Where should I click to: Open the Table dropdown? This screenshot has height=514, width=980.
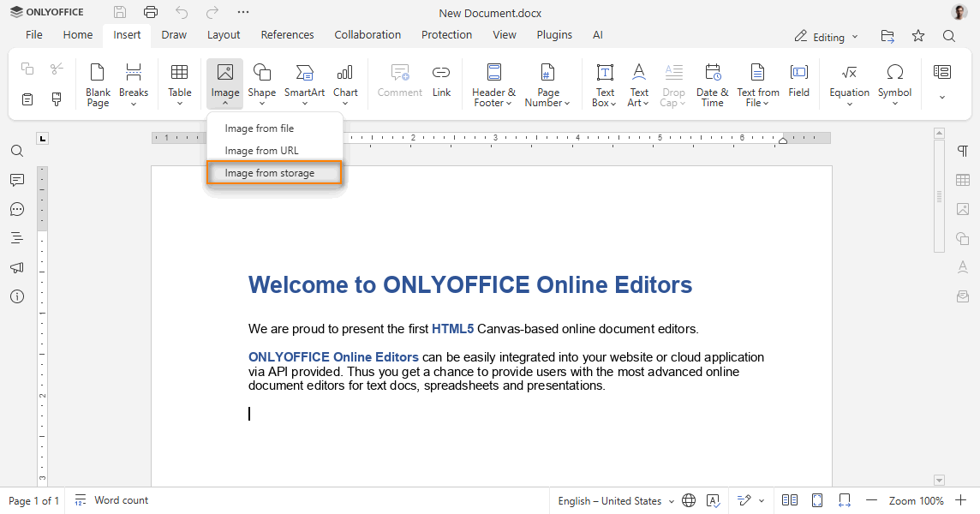click(179, 85)
